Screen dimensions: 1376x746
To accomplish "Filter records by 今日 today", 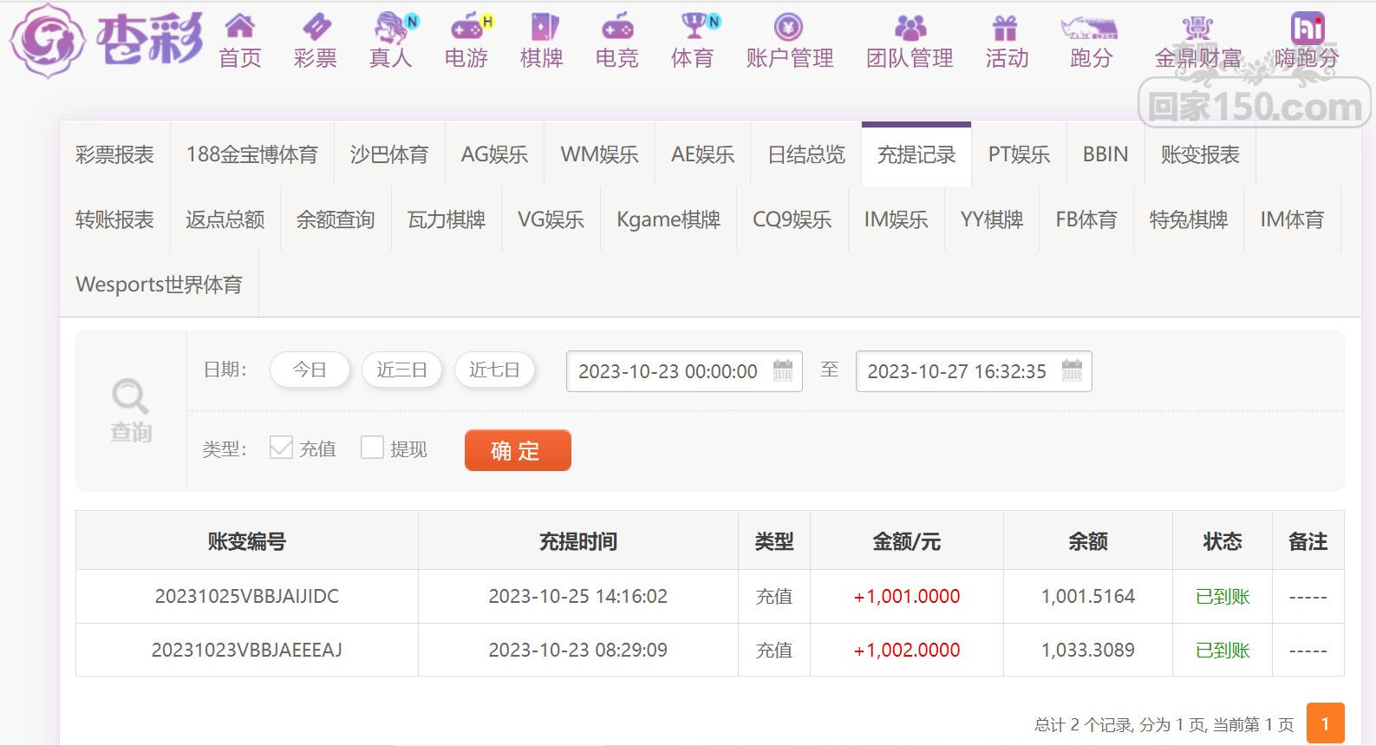I will click(310, 370).
